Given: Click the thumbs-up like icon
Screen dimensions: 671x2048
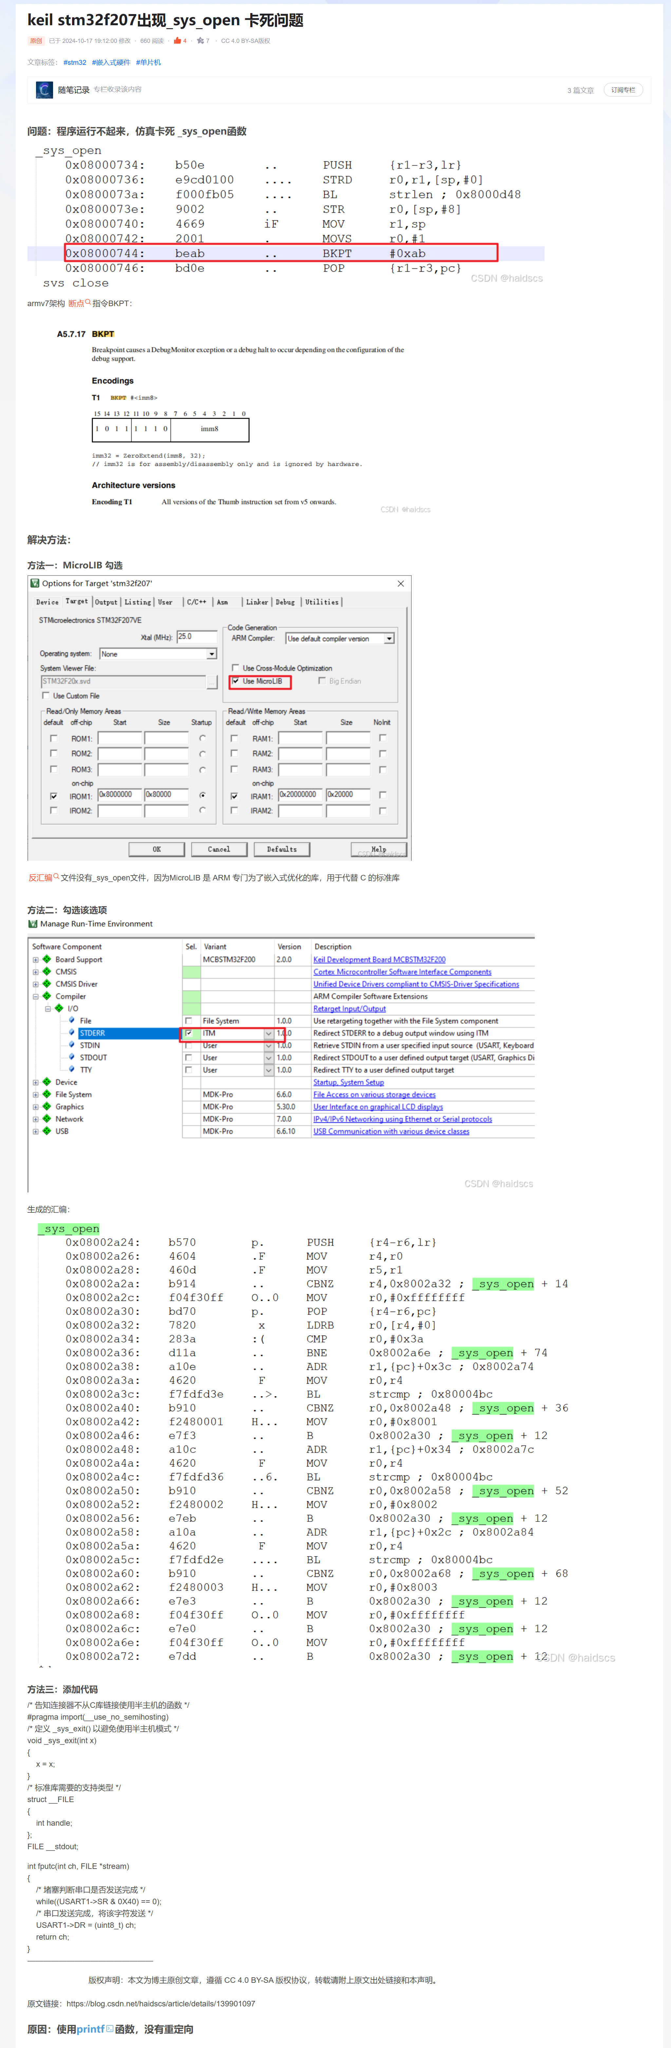Looking at the screenshot, I should click(177, 41).
